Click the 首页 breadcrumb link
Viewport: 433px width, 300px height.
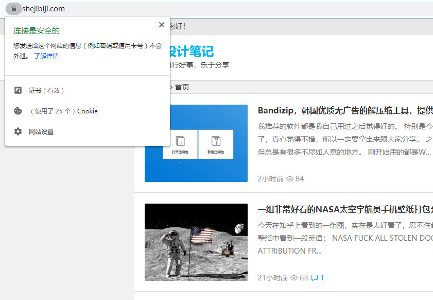[181, 87]
